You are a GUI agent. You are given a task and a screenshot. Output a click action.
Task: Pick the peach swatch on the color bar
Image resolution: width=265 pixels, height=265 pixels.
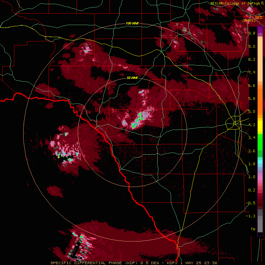click(x=260, y=61)
